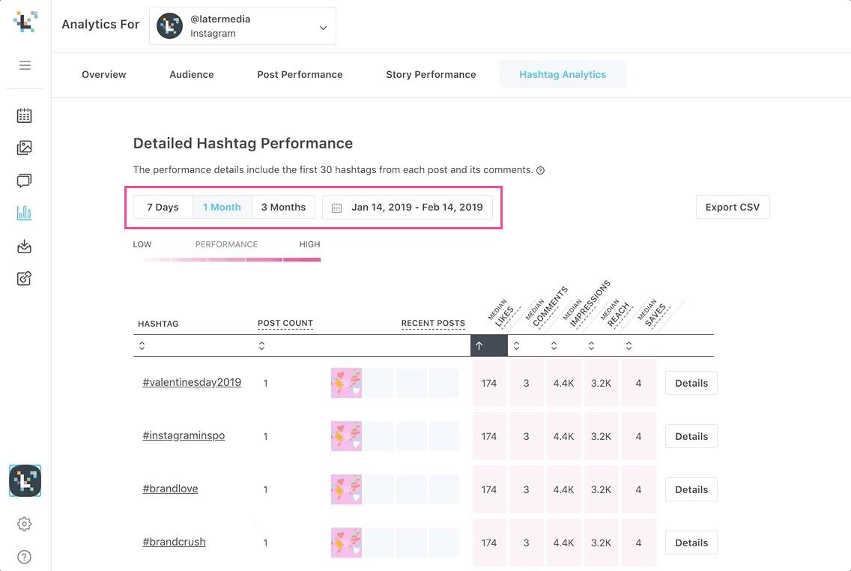Open the Media Library
Viewport: 851px width, 571px height.
25,148
